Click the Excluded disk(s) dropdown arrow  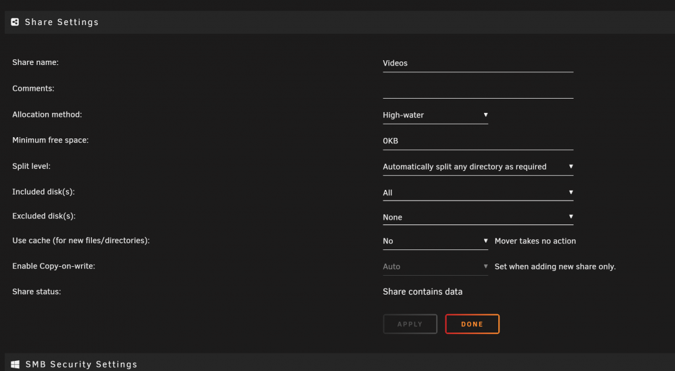point(571,216)
